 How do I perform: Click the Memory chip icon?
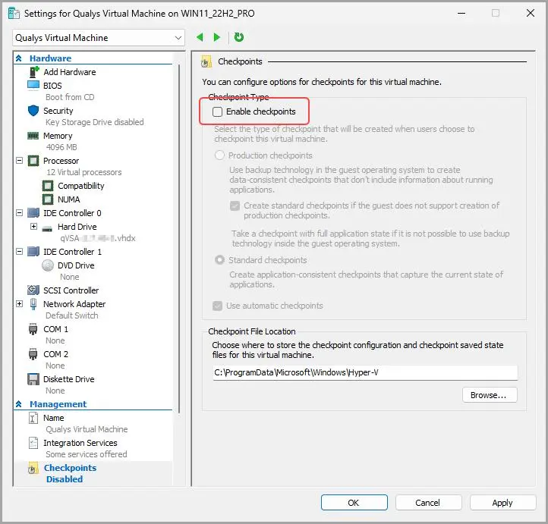[x=33, y=136]
